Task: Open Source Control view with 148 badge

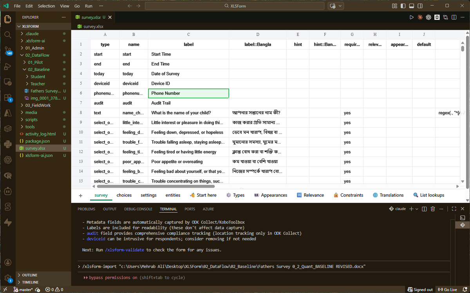Action: (7, 51)
